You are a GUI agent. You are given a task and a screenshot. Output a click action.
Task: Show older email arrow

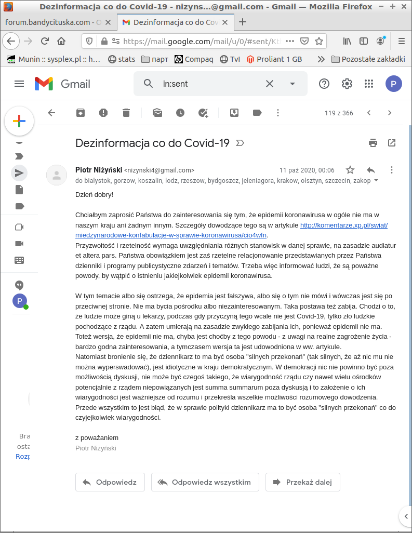(390, 113)
